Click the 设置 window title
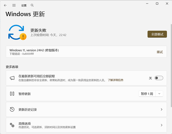172x134 pixels. [24, 5]
